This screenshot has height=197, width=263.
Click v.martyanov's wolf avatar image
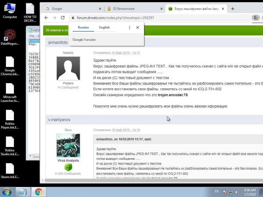pyautogui.click(x=68, y=145)
